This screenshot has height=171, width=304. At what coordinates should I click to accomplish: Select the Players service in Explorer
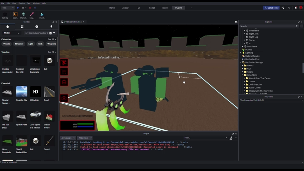coord(249,50)
